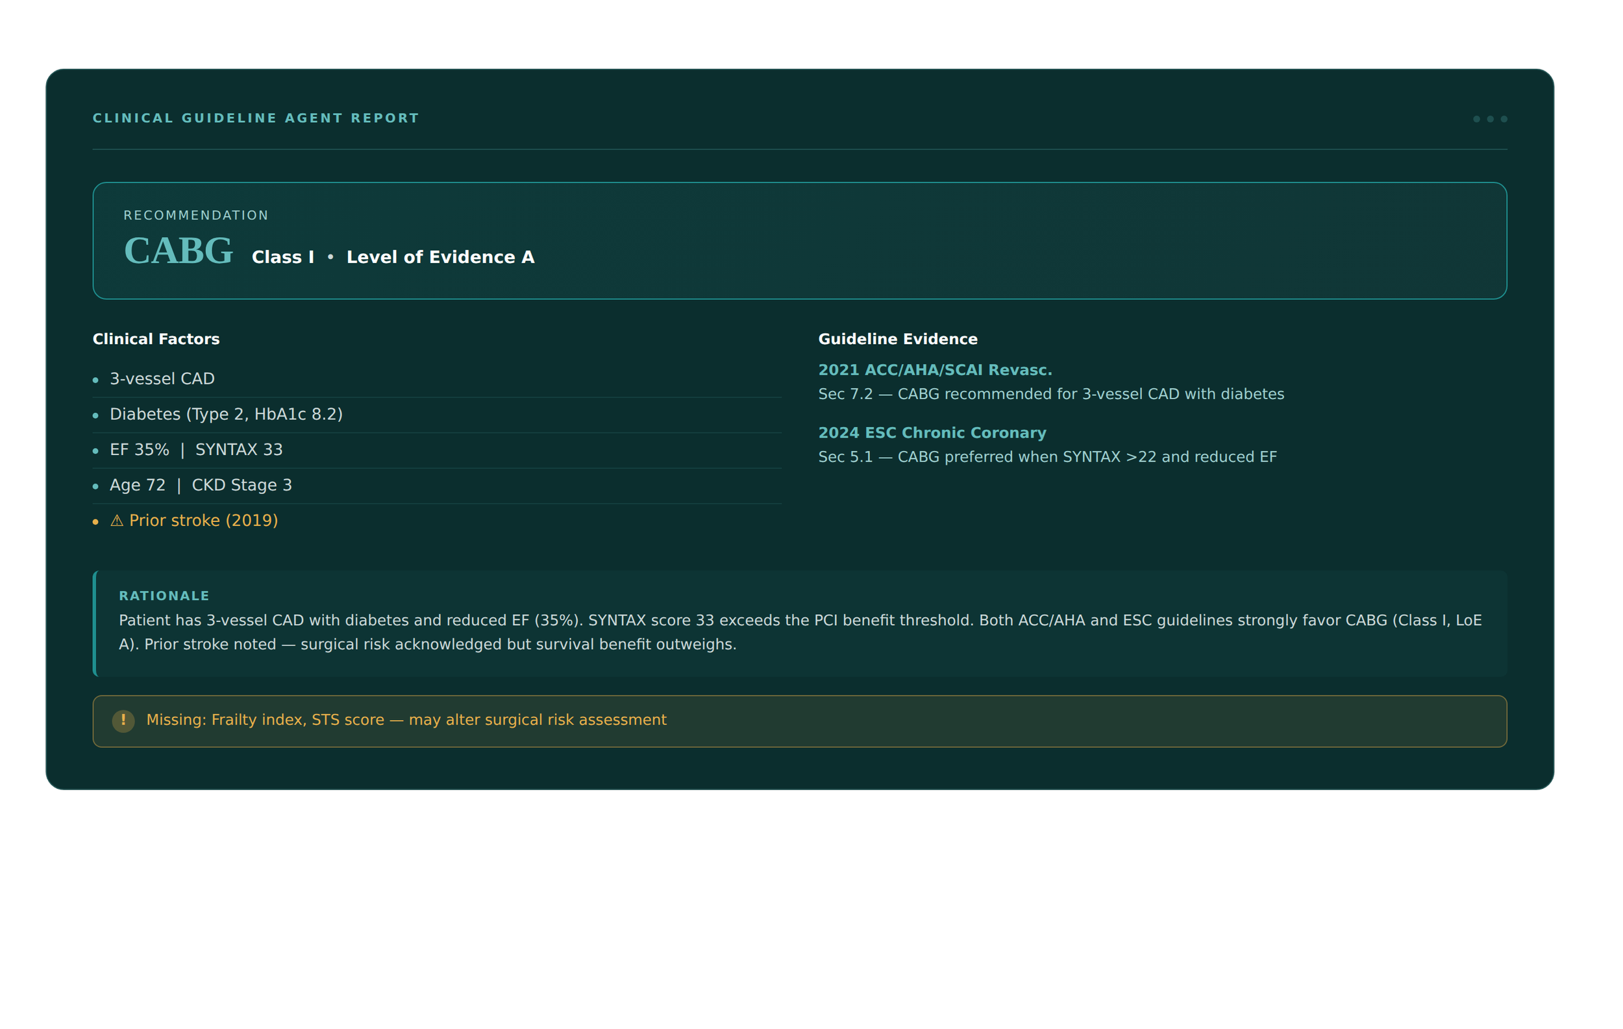
Task: Toggle Level of Evidence A badge
Action: click(440, 256)
